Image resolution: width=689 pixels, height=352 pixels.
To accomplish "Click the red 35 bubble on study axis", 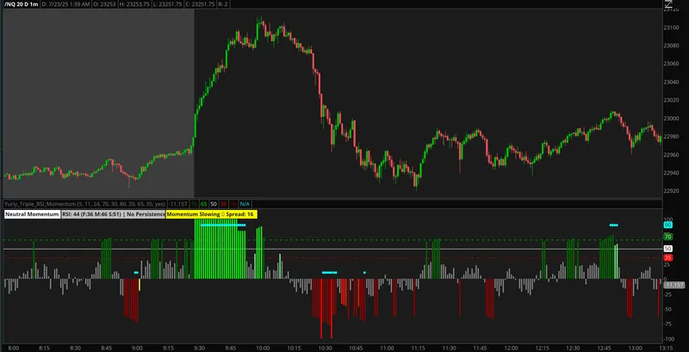I will (668, 257).
